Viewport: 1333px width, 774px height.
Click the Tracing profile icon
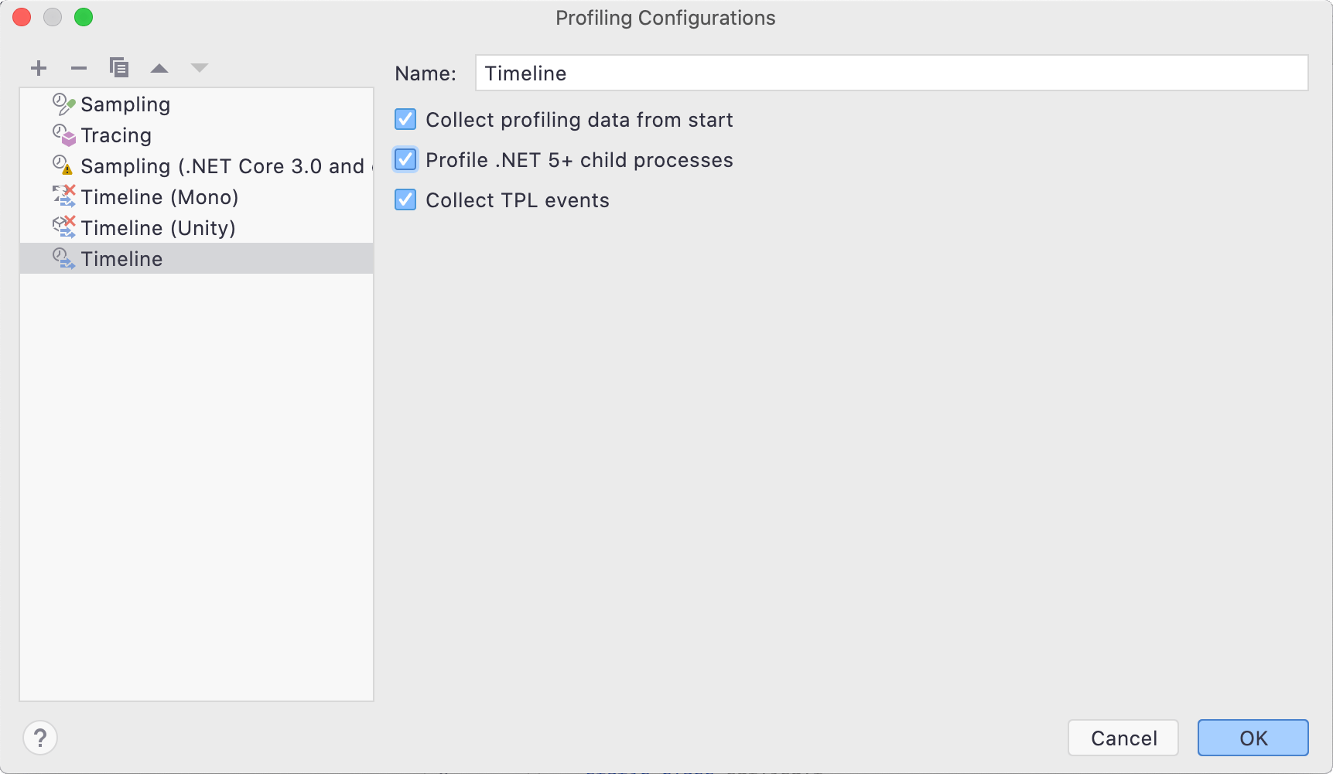pyautogui.click(x=63, y=135)
